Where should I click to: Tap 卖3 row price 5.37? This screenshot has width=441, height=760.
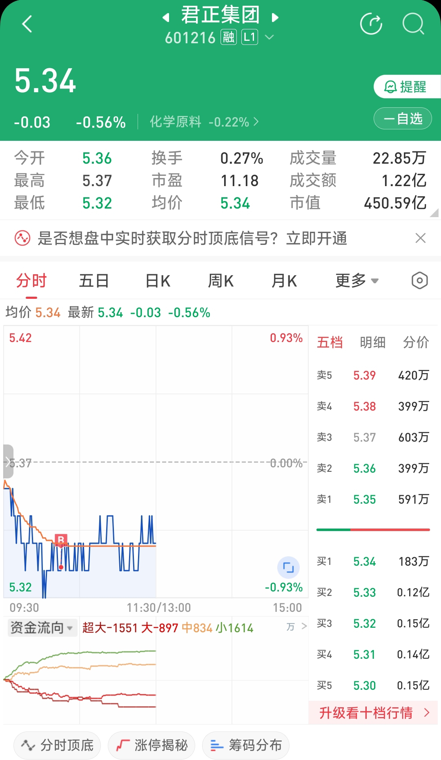364,437
